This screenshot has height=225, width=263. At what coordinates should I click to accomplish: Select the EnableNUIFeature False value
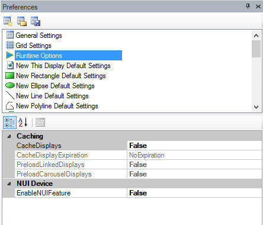[194, 193]
